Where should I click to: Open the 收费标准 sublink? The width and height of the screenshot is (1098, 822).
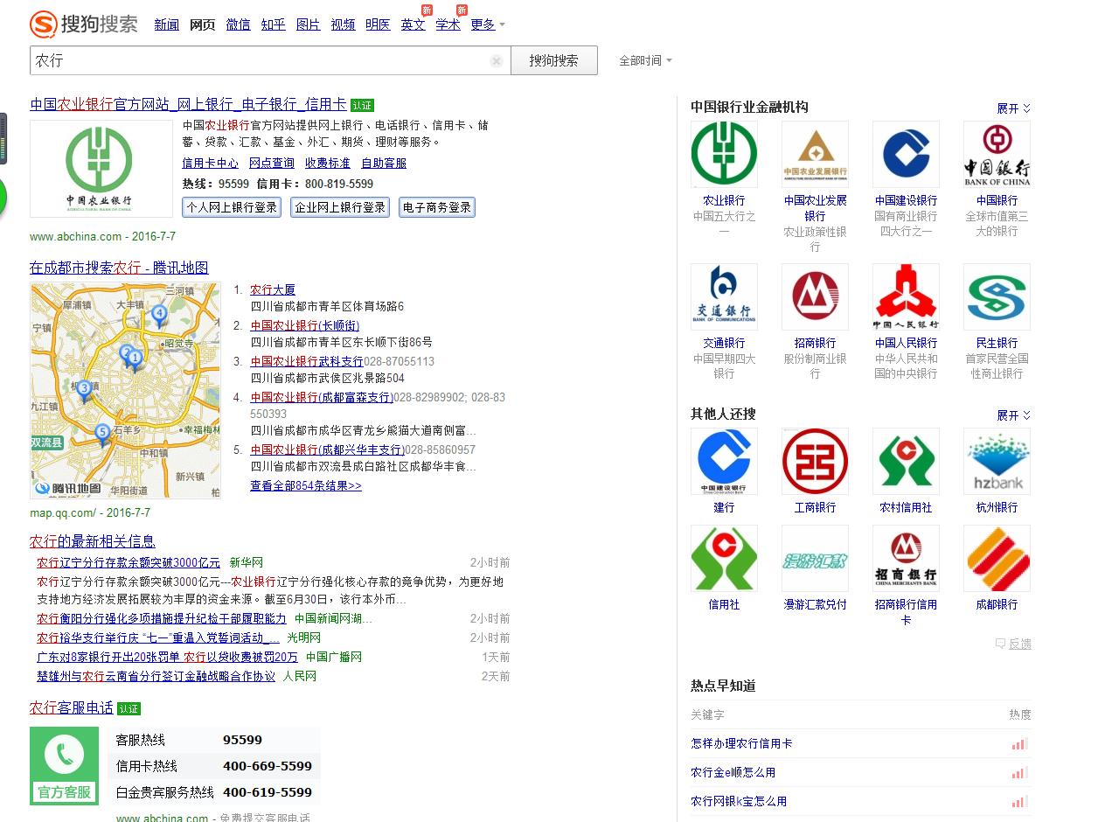(328, 163)
